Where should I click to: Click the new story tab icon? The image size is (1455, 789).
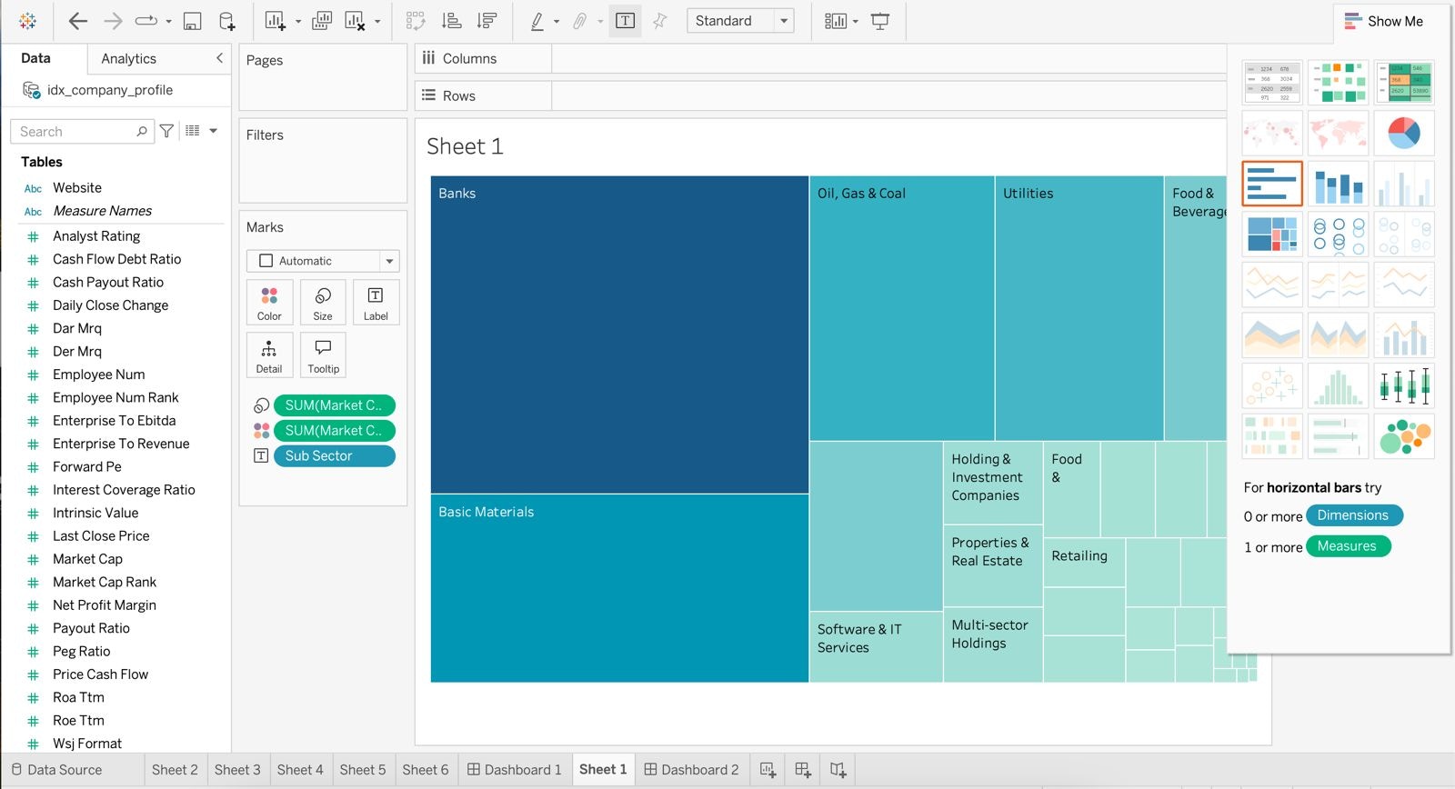tap(838, 770)
